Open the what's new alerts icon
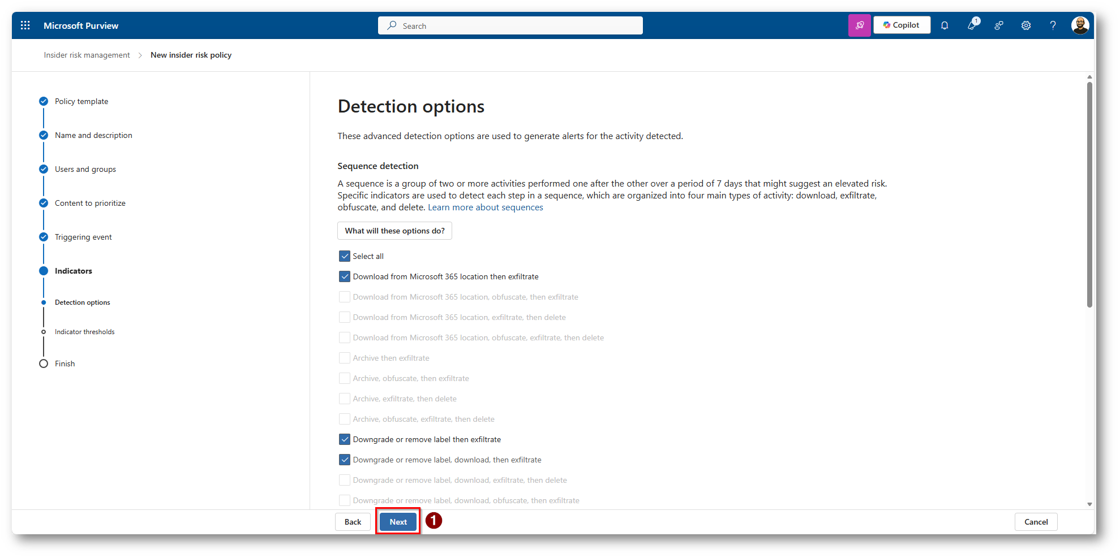Screen dimensions: 1120x558 [x=972, y=25]
